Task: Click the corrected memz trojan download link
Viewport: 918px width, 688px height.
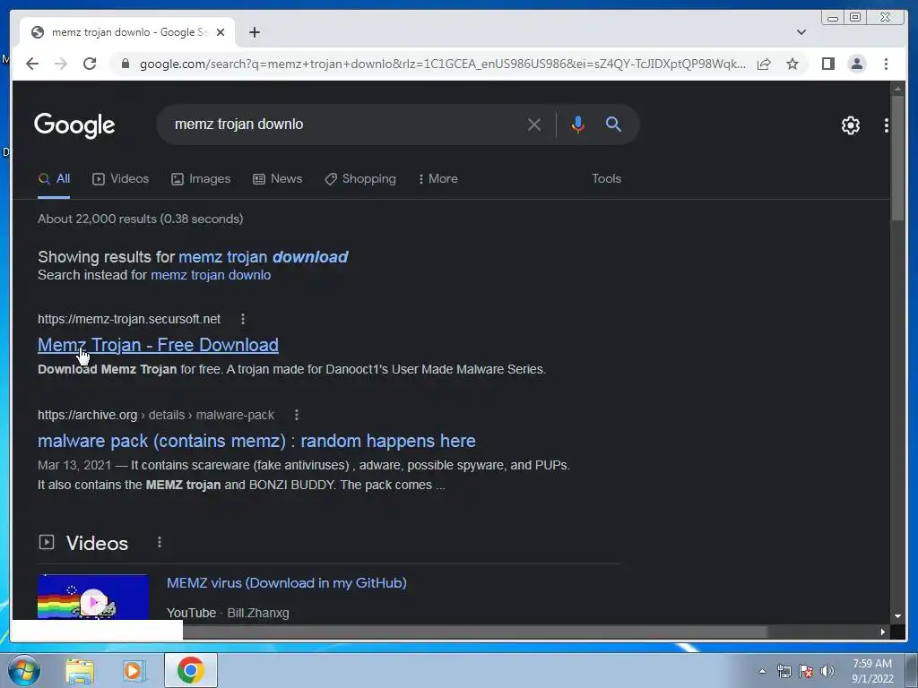Action: click(263, 257)
